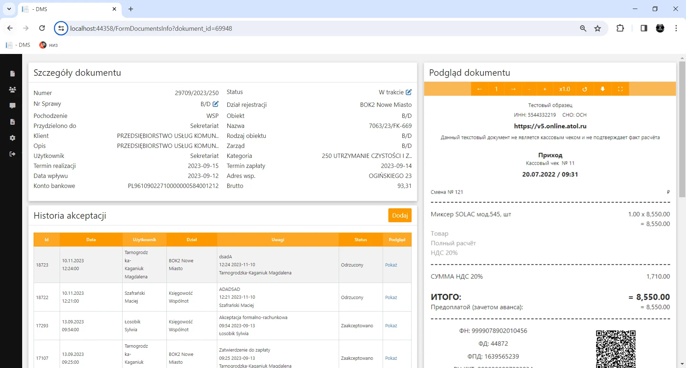Rotate the document preview
The width and height of the screenshot is (686, 368).
[x=585, y=89]
